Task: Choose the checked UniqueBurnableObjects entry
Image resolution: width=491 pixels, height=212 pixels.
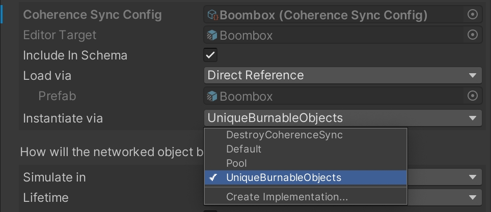Action: tap(283, 177)
